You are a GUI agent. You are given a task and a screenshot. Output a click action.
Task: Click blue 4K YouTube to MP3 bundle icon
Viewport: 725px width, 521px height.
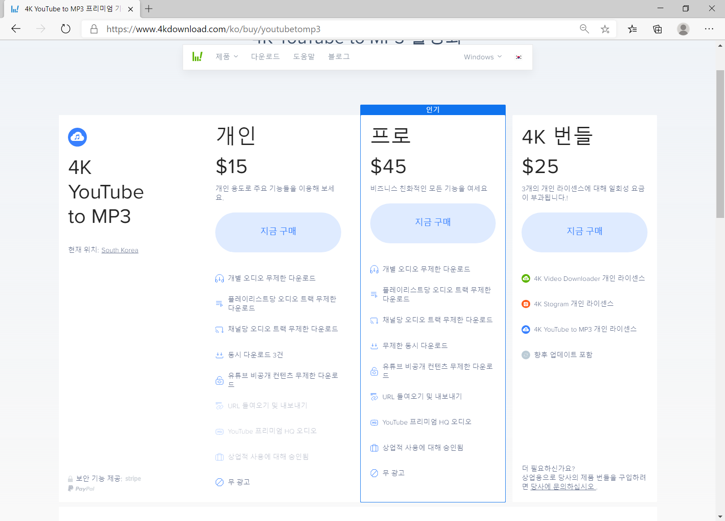[x=526, y=329]
